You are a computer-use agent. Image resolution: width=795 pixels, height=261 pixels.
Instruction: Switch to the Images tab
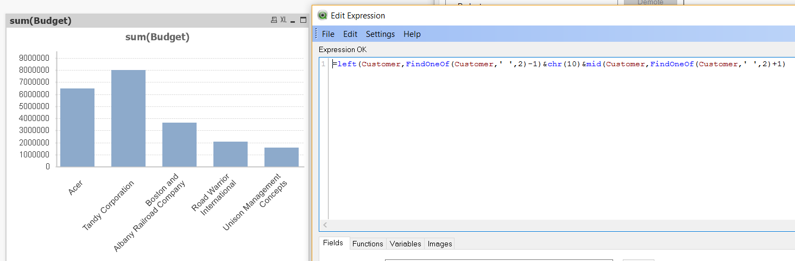tap(440, 244)
